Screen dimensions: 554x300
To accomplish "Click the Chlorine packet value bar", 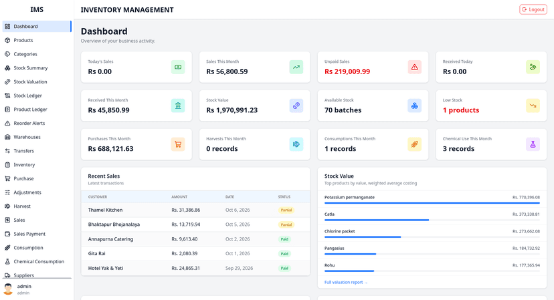I will (432, 237).
